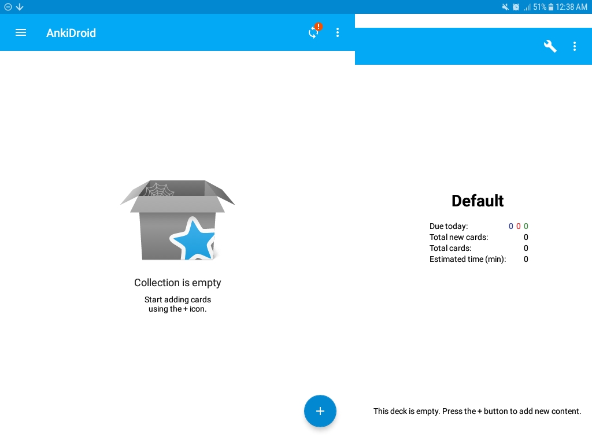Click 'Start adding cards' hint text
Screen dimensions: 592x444
(x=177, y=304)
